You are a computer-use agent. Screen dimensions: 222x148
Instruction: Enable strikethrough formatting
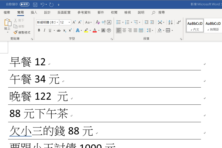(x=58, y=30)
